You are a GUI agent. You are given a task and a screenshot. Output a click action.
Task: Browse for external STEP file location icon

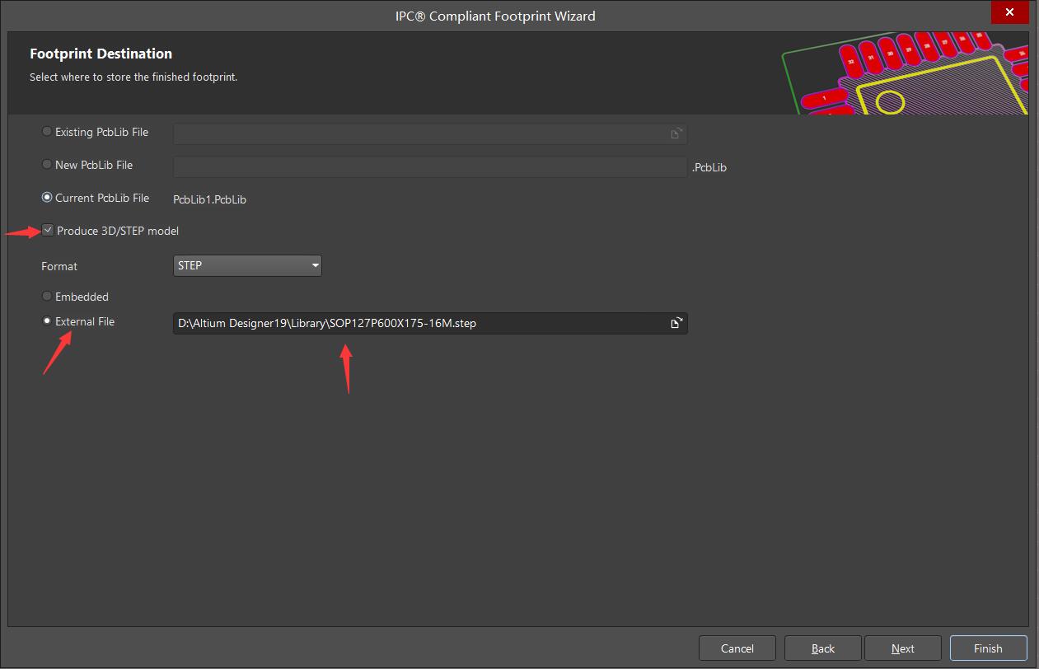(x=676, y=323)
